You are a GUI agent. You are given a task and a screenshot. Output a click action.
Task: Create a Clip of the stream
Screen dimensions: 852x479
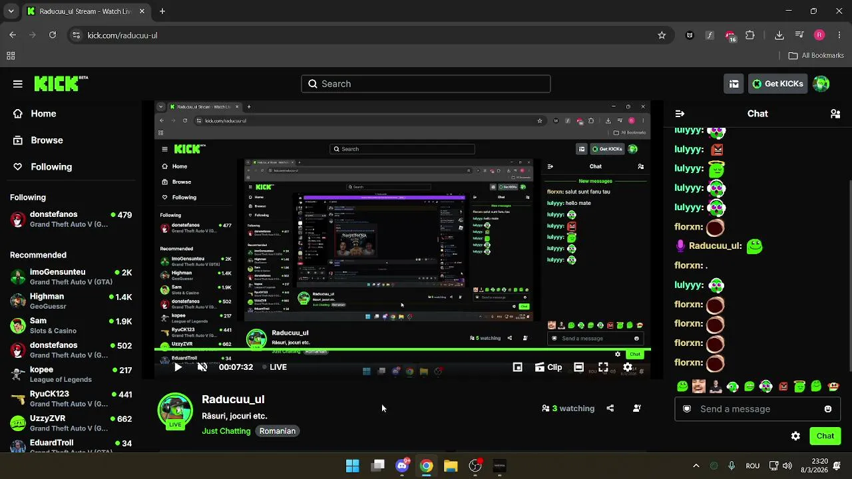click(x=548, y=367)
